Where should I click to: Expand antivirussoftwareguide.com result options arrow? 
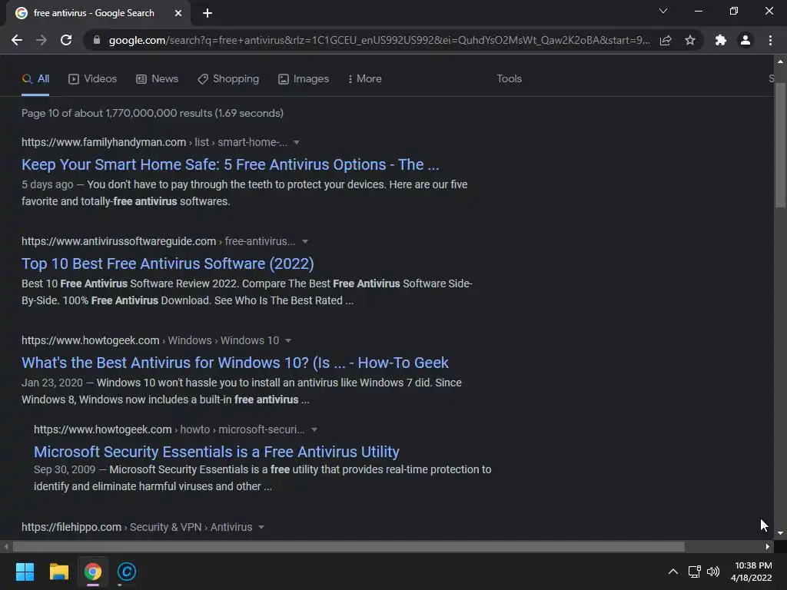point(304,241)
